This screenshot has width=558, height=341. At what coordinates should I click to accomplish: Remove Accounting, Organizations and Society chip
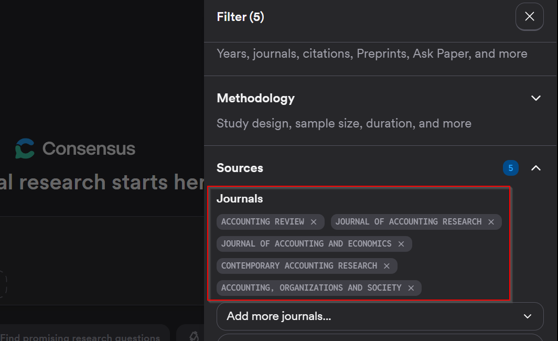point(411,288)
